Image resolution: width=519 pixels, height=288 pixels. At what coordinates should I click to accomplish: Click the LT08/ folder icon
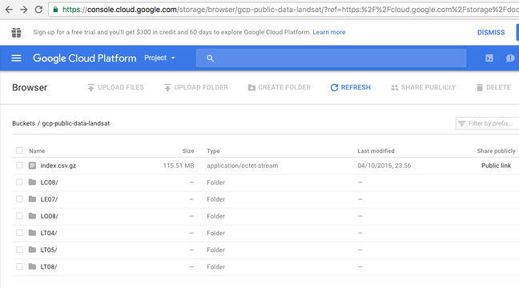point(32,266)
